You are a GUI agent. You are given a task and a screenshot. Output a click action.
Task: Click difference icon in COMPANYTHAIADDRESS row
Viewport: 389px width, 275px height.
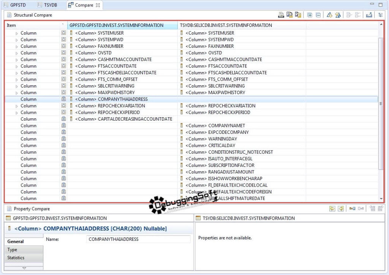64,99
